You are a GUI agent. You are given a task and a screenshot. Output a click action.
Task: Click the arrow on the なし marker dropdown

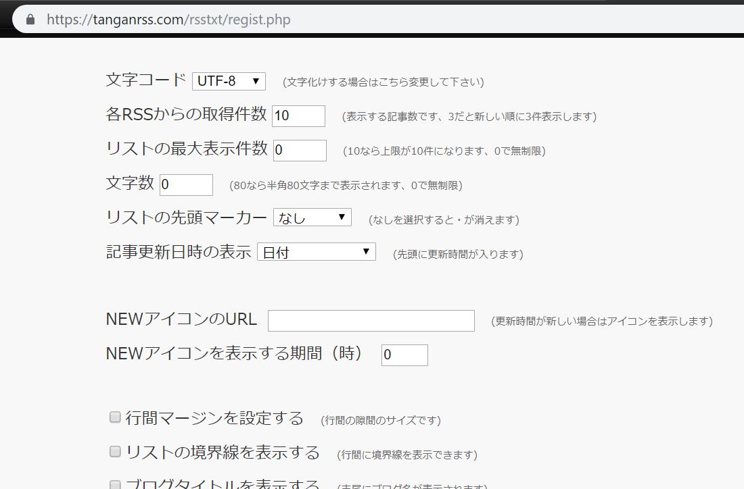click(342, 217)
